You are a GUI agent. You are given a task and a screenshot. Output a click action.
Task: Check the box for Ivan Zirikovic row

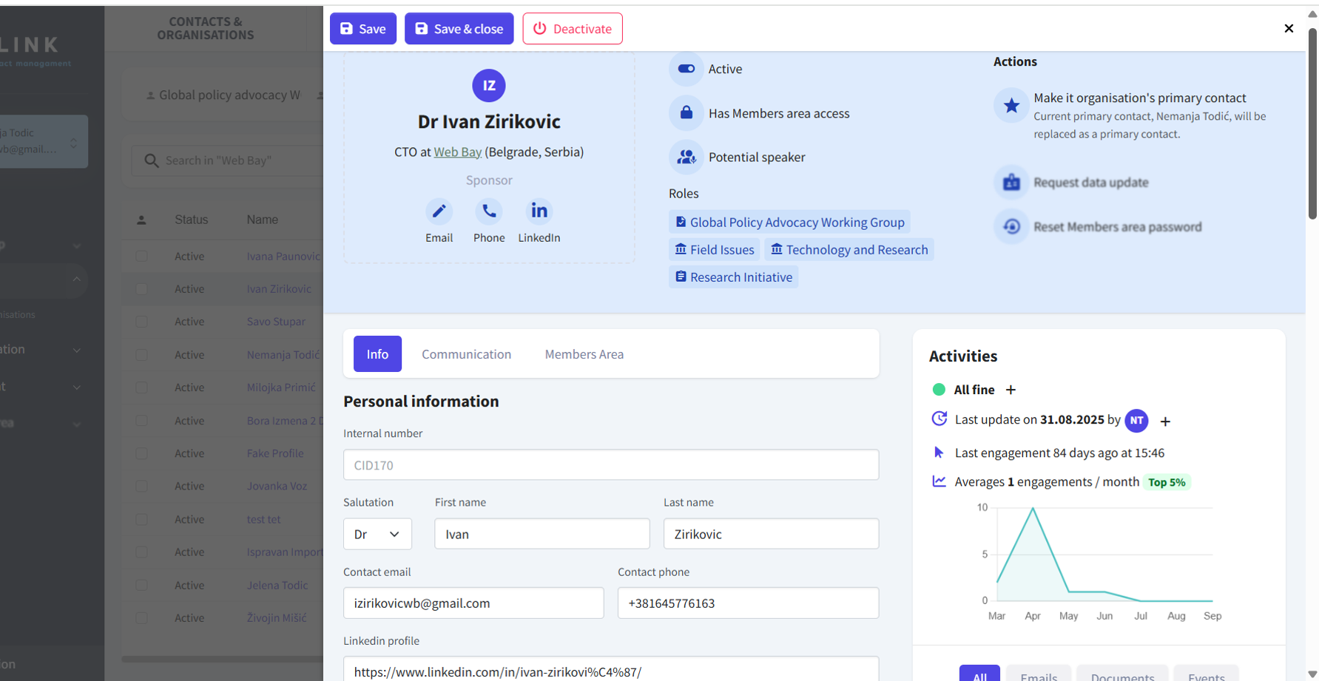pyautogui.click(x=141, y=289)
